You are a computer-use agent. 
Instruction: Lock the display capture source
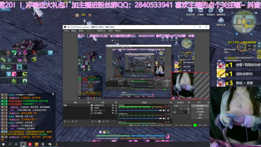[x=116, y=113]
